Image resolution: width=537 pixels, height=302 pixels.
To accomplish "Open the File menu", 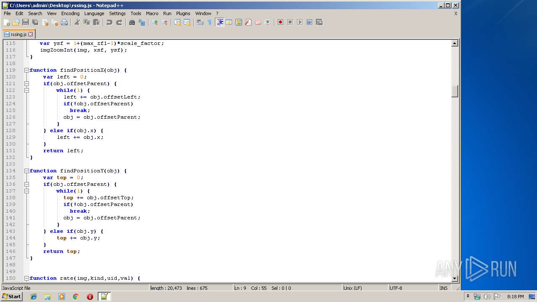I will 7,13.
